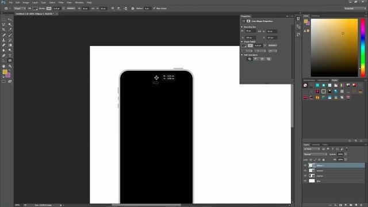
Task: Open the layer Kind filter dropdown
Action: click(x=312, y=149)
